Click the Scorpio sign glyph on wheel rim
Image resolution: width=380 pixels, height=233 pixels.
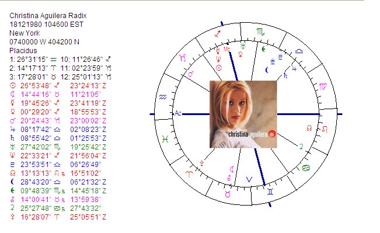260,32
